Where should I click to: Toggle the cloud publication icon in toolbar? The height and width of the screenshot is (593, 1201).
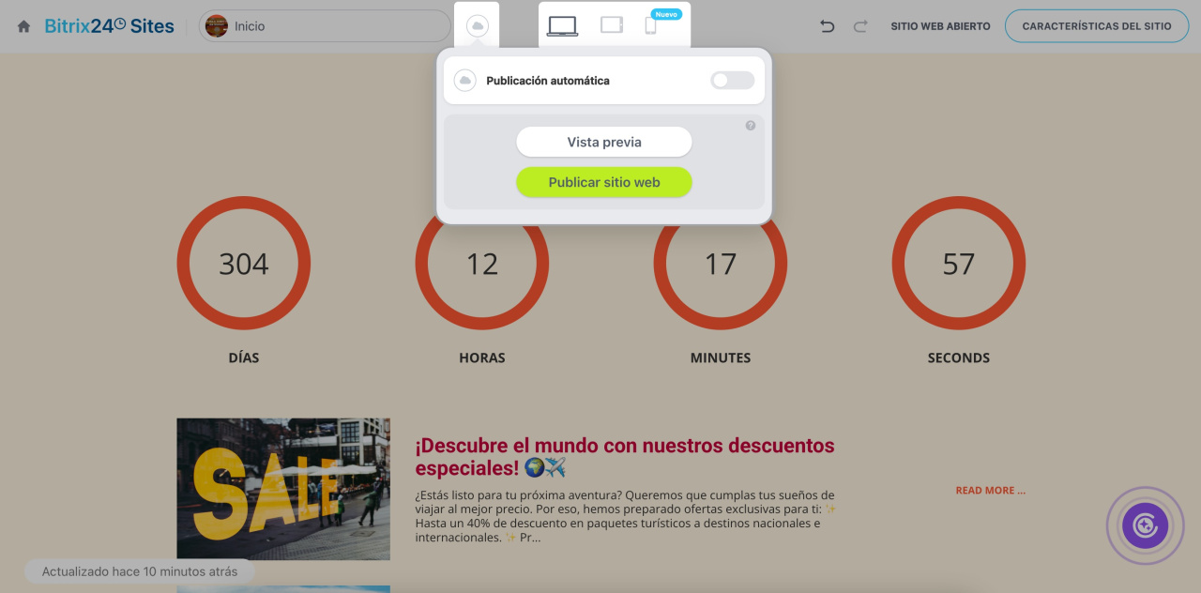(477, 25)
